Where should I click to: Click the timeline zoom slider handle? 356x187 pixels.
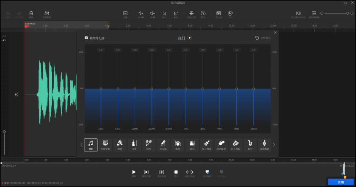point(347,13)
